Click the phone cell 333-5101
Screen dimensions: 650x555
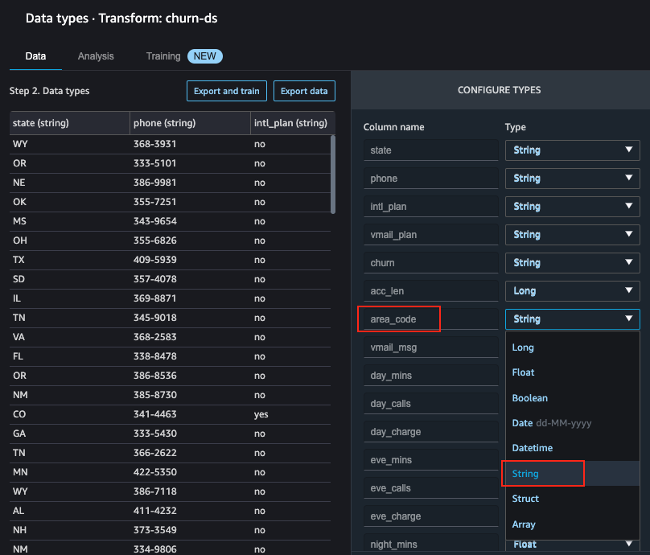(155, 163)
